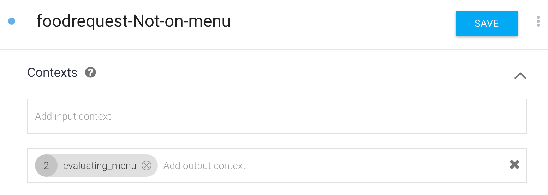Click blank space after Add output context text
548x195 pixels.
tap(353, 166)
